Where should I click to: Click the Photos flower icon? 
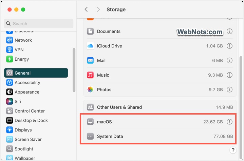[90, 89]
